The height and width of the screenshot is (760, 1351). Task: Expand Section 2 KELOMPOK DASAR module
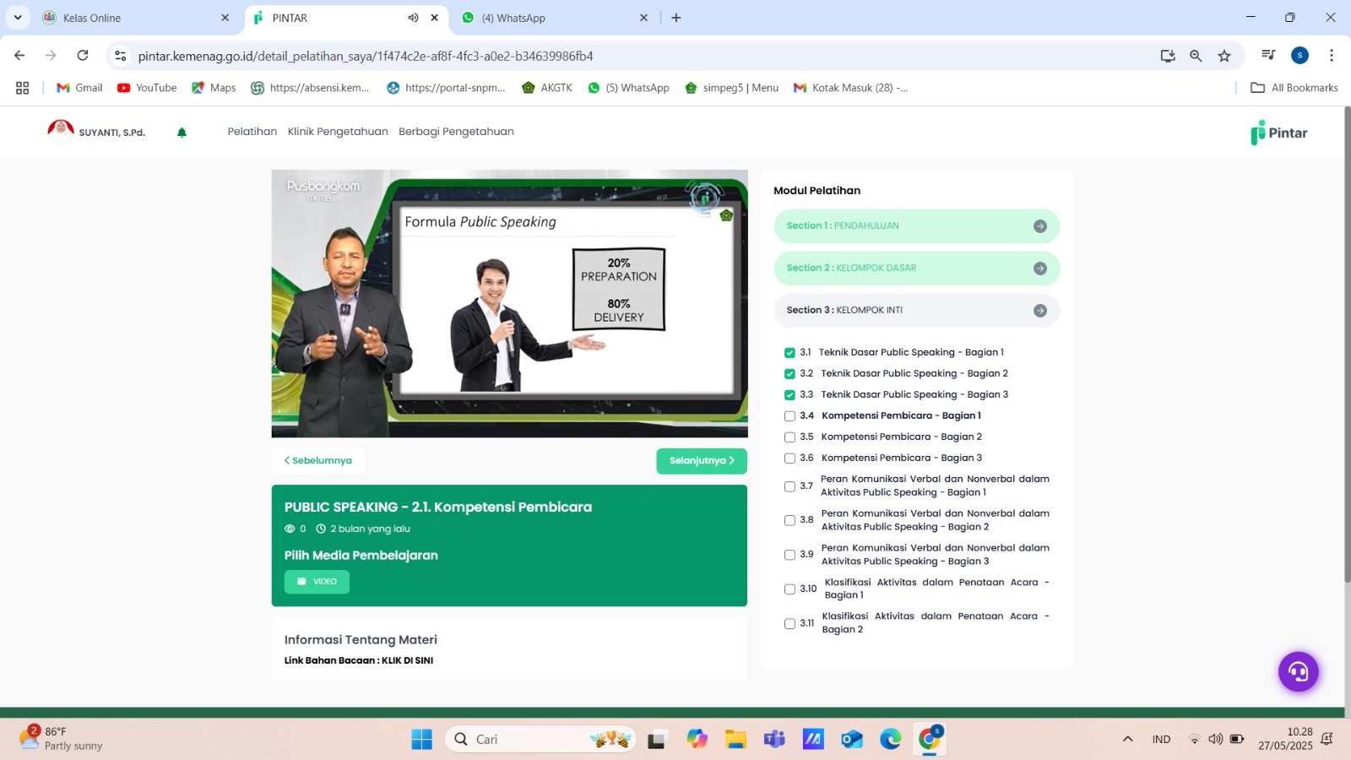[x=1039, y=269]
